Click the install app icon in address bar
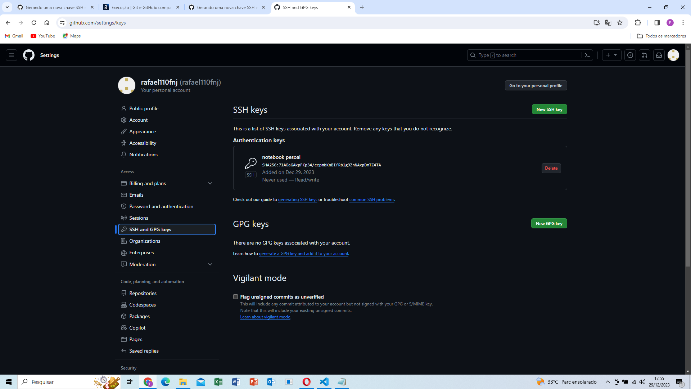 pyautogui.click(x=597, y=23)
